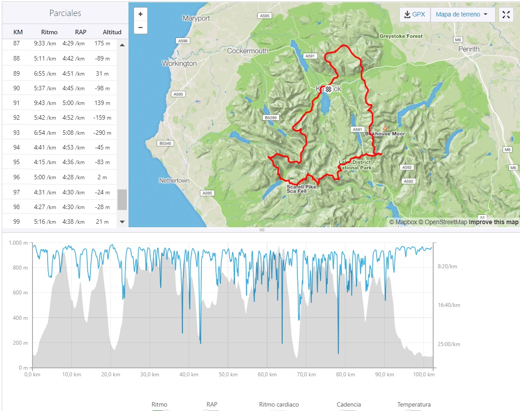Viewport: 520px width, 411px height.
Task: Click the checkered finish flag marker
Action: 328,89
